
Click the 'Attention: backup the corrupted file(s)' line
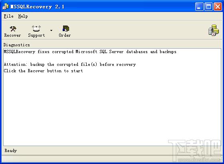pyautogui.click(x=70, y=65)
